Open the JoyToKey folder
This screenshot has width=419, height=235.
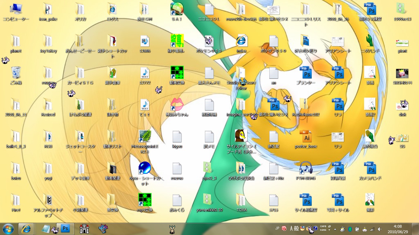click(48, 44)
